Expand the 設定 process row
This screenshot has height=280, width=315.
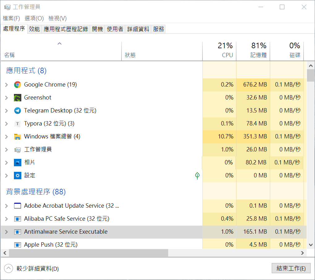[x=6, y=176]
